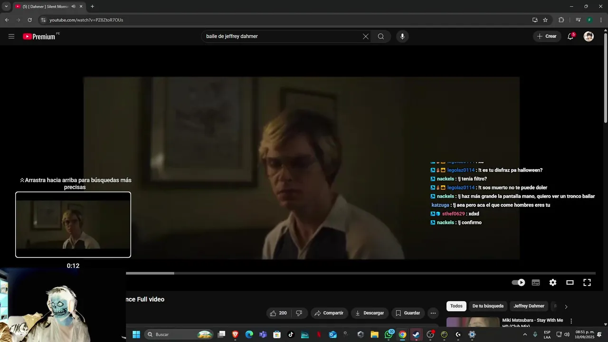Download the video with Descargar
The image size is (608, 342).
pos(369,313)
